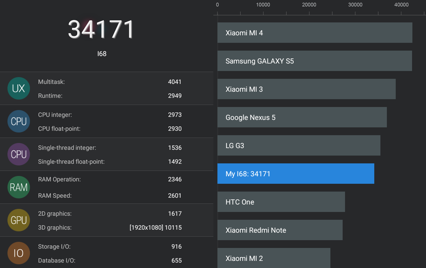This screenshot has width=426, height=268.
Task: Click the large total score 34171 heading
Action: (x=101, y=29)
